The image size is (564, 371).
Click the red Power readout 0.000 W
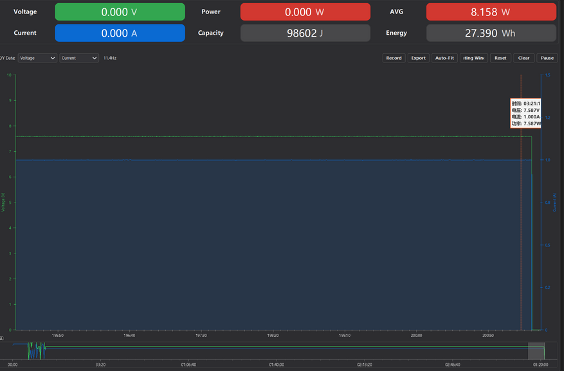click(x=305, y=12)
